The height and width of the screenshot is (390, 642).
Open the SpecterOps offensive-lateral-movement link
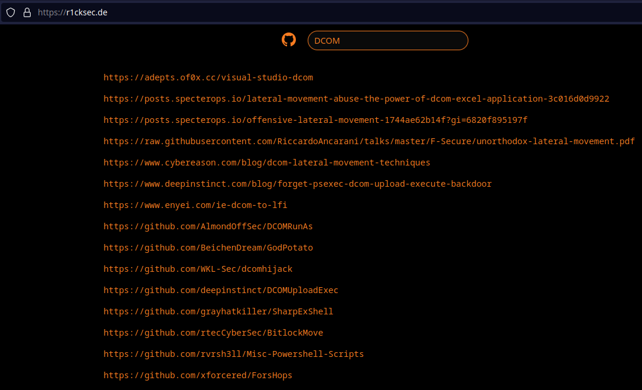click(315, 120)
